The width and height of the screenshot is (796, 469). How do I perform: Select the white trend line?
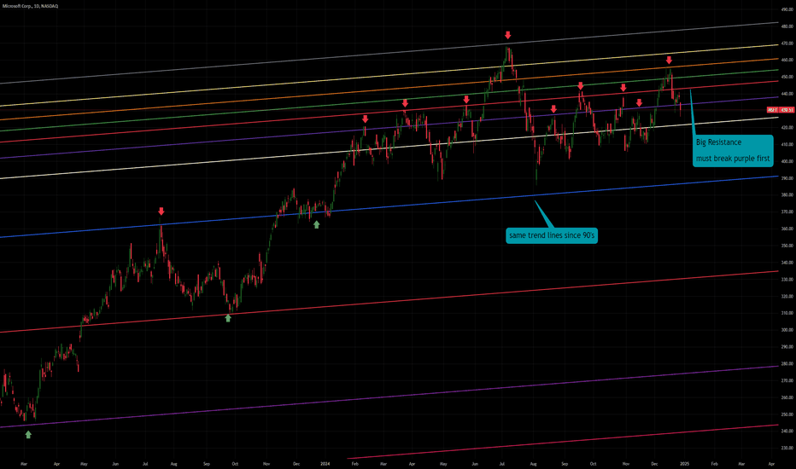[389, 148]
